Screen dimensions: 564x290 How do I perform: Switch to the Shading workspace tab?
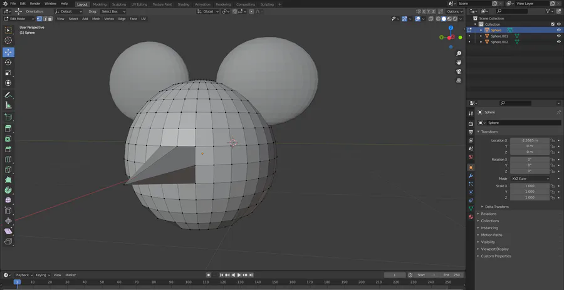point(184,4)
